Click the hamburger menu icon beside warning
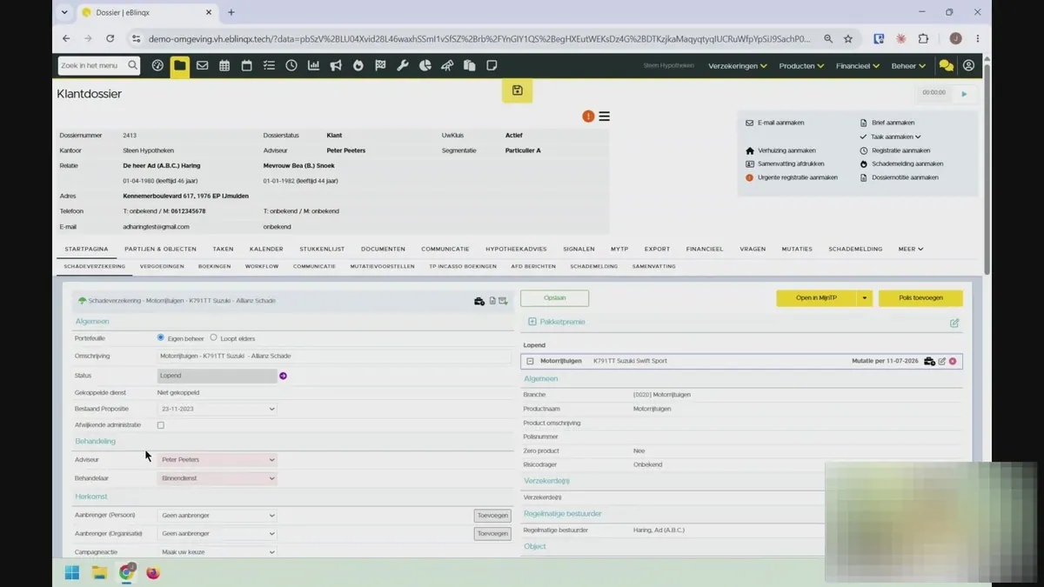The width and height of the screenshot is (1044, 587). pyautogui.click(x=604, y=117)
